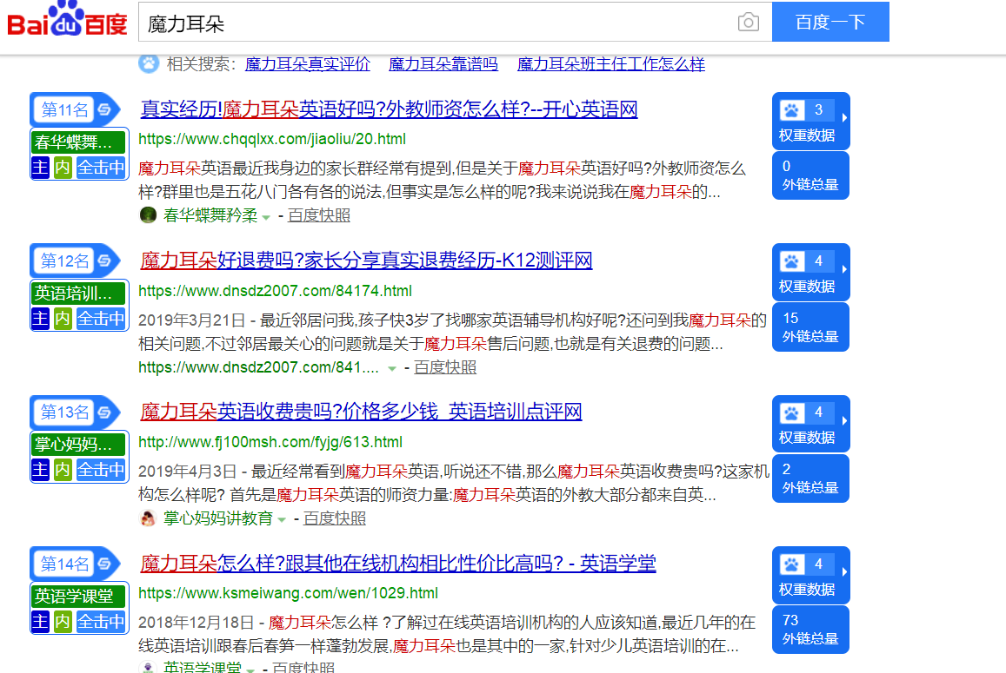Open related search 魔力耳朵真实评价
The height and width of the screenshot is (673, 1006).
click(308, 64)
